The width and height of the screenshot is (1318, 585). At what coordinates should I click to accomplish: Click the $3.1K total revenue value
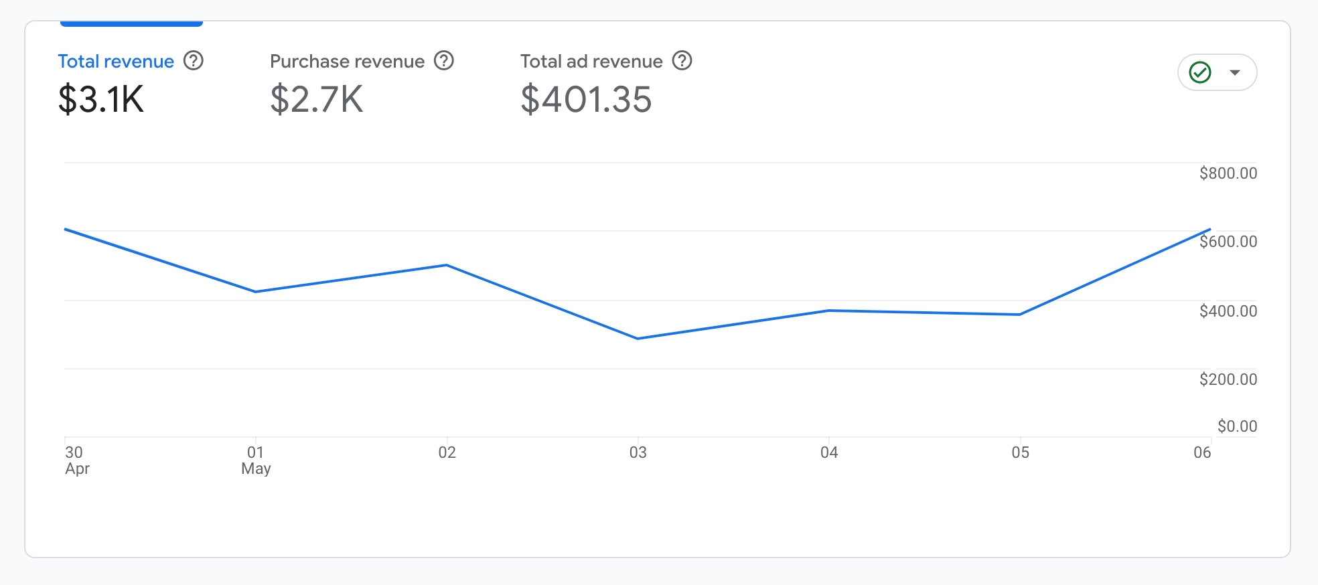tap(101, 100)
